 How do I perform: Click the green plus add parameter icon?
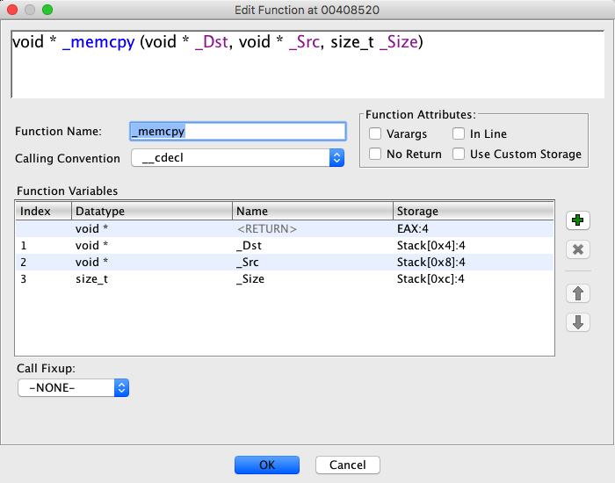click(x=577, y=220)
